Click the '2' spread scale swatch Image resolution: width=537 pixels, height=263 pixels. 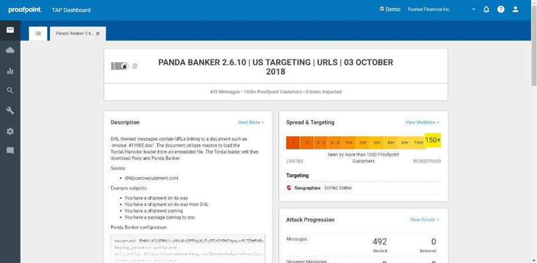point(307,143)
